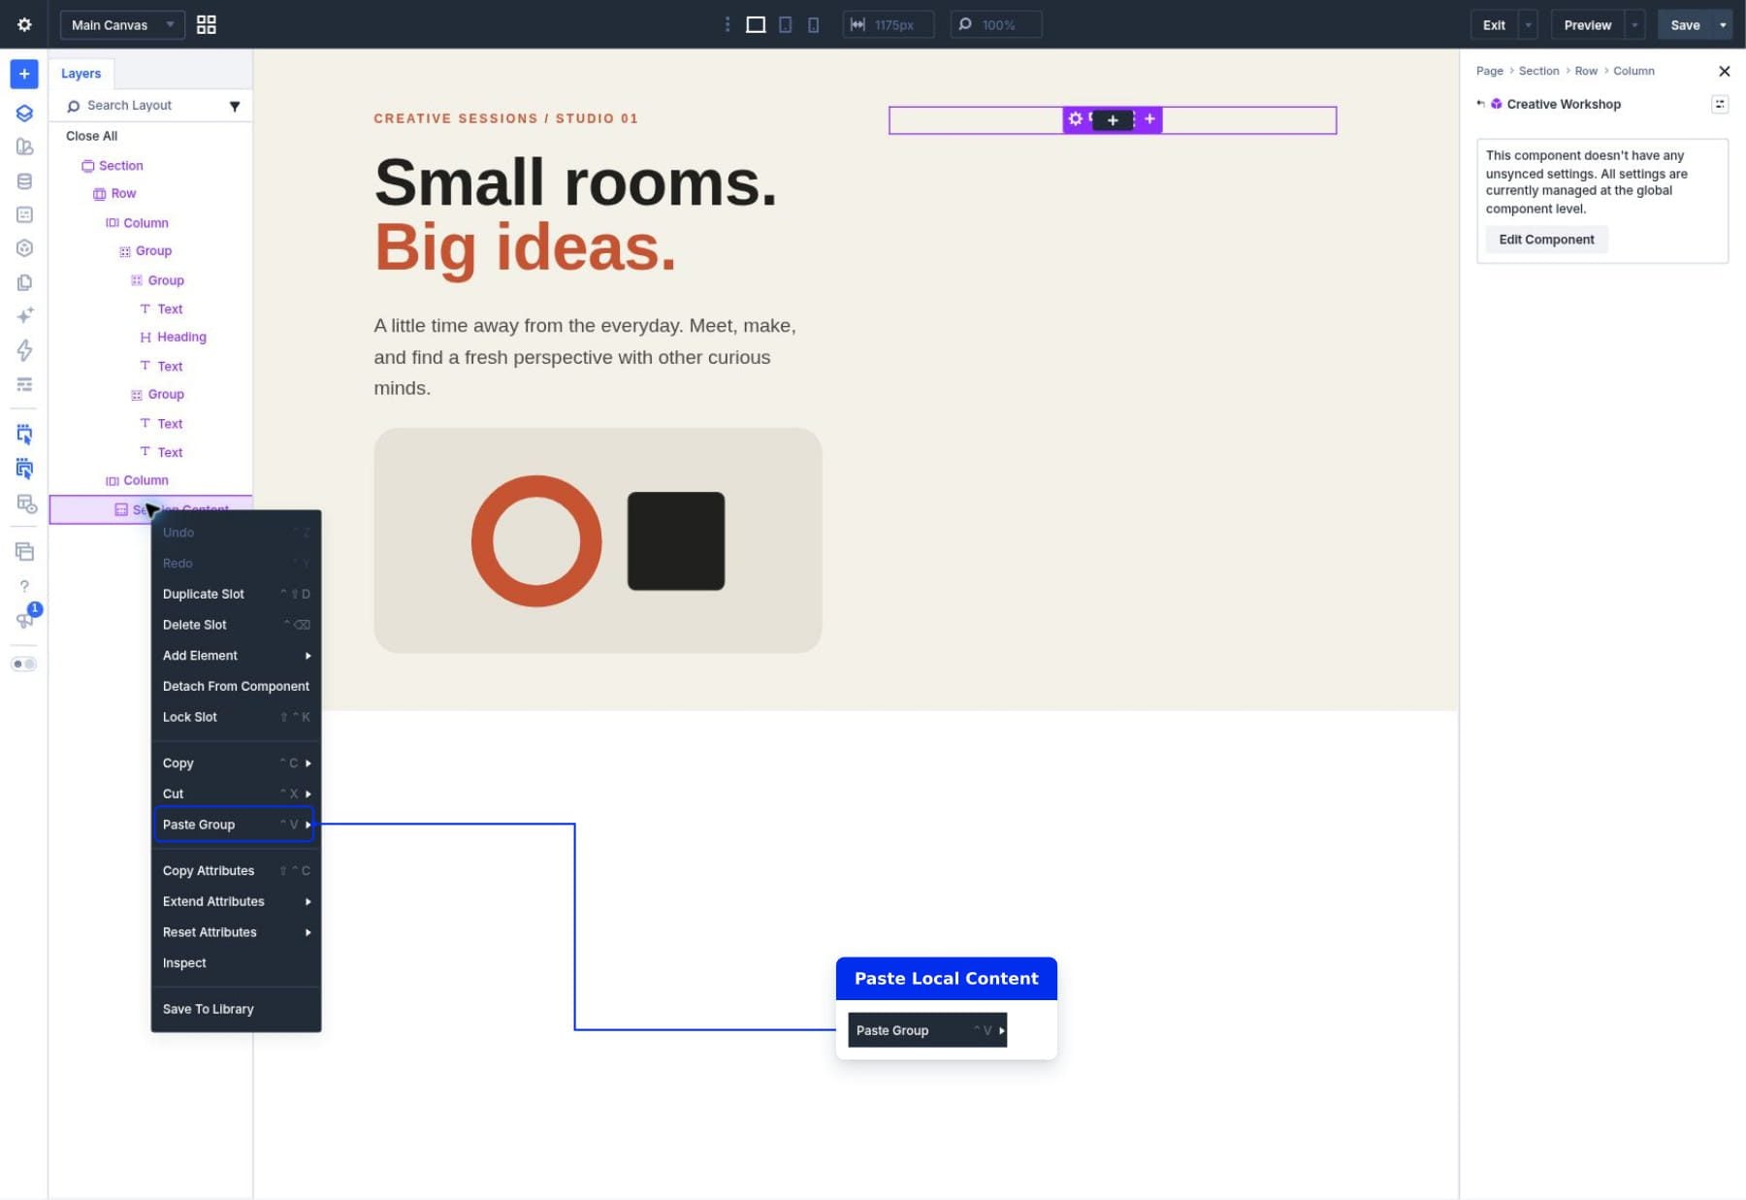Click the database cylinder icon in sidebar
The image size is (1746, 1200).
tap(24, 181)
